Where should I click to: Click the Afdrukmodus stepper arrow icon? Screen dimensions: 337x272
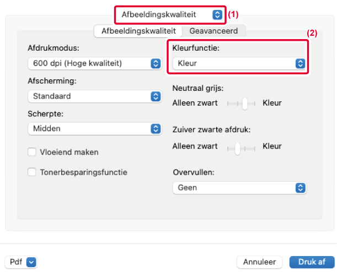click(155, 63)
